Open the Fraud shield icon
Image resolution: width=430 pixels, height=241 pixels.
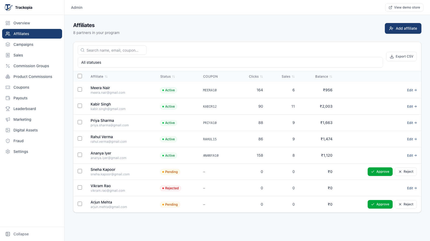tap(8, 141)
